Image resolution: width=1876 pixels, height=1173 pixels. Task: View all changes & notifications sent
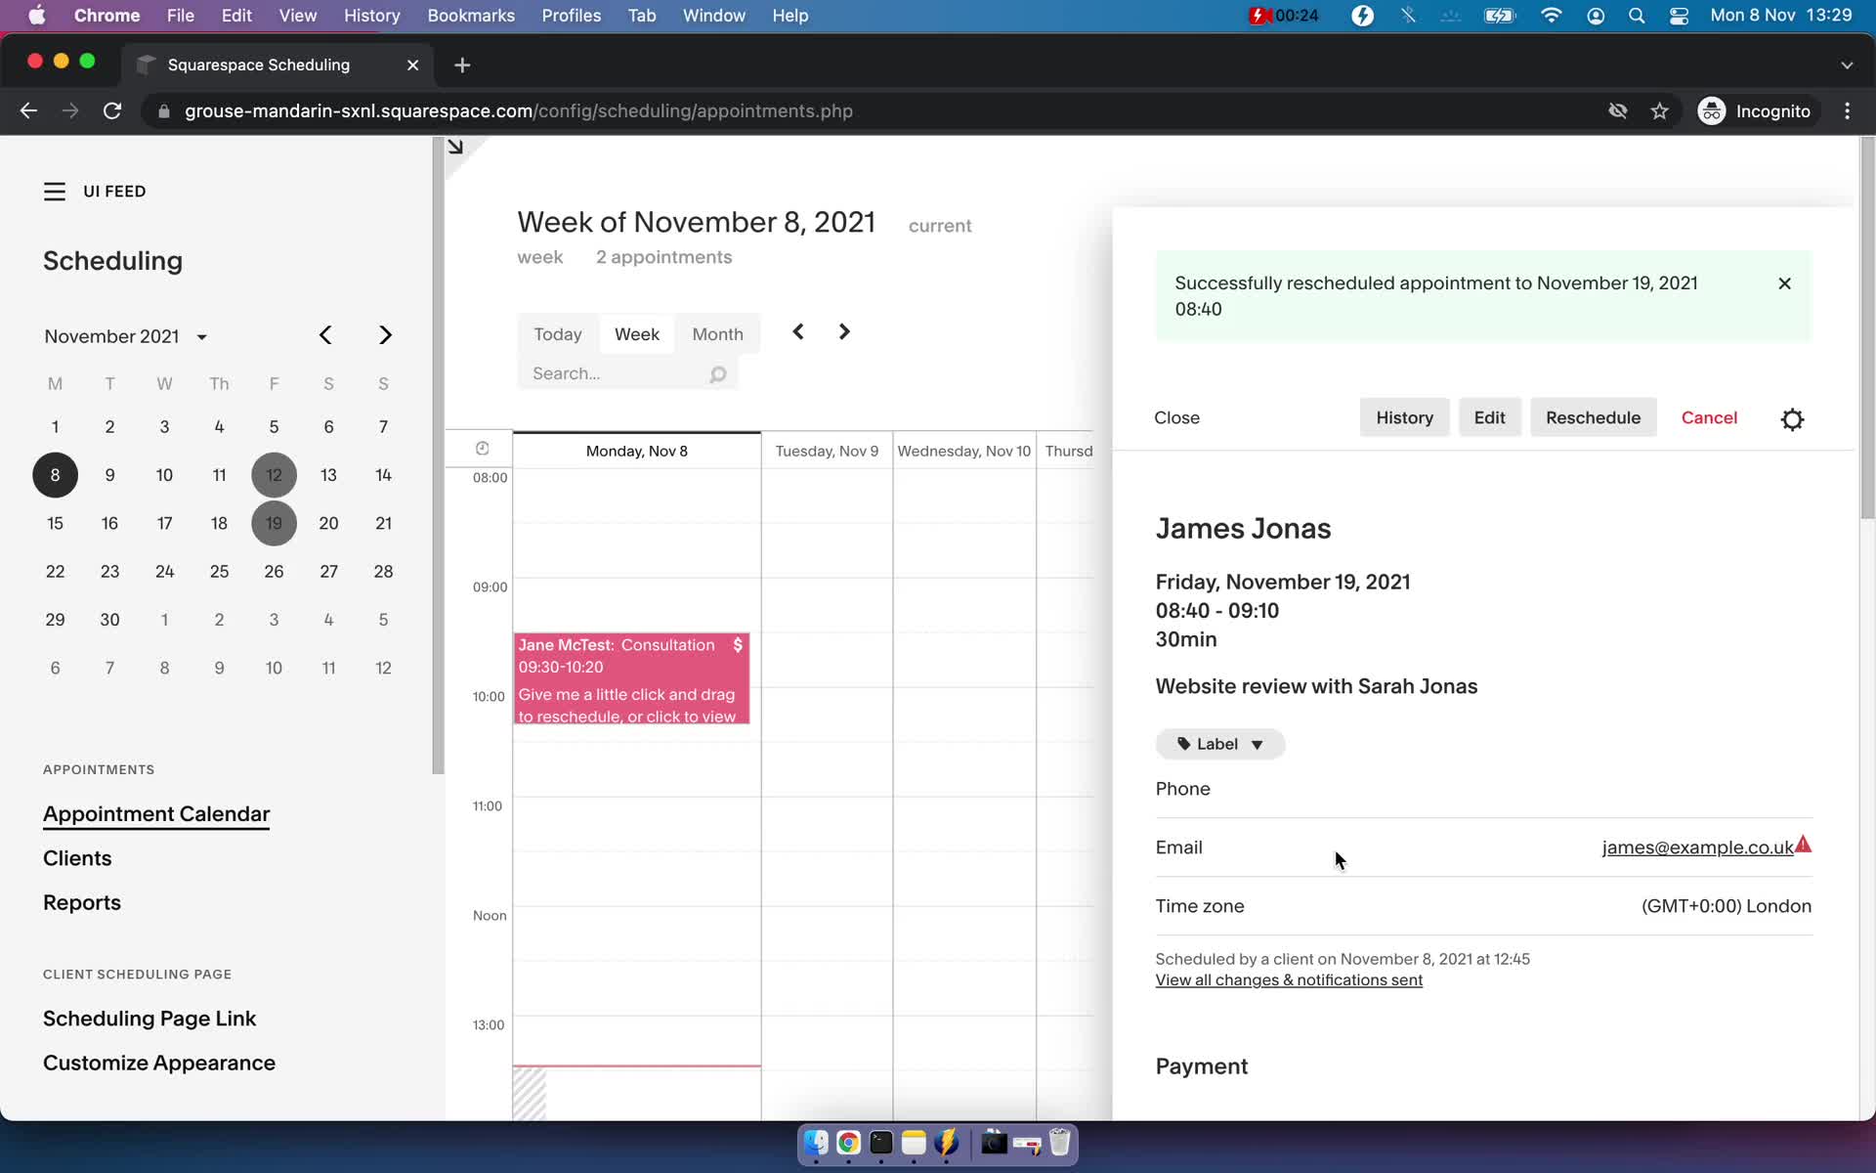point(1289,980)
